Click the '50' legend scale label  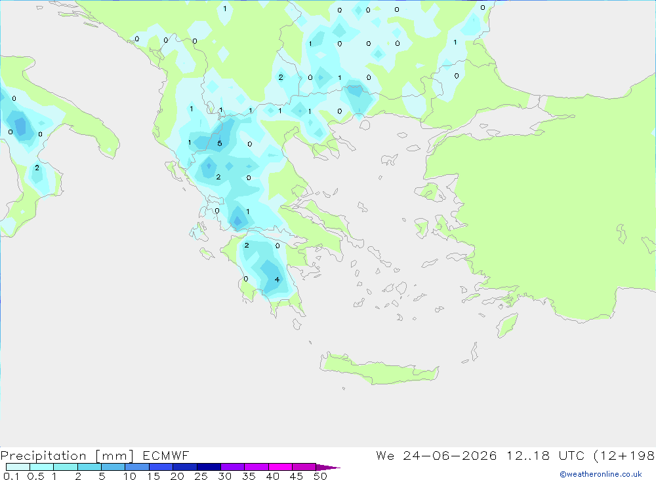321,476
